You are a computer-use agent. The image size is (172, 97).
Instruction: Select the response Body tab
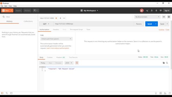click(x=41, y=57)
